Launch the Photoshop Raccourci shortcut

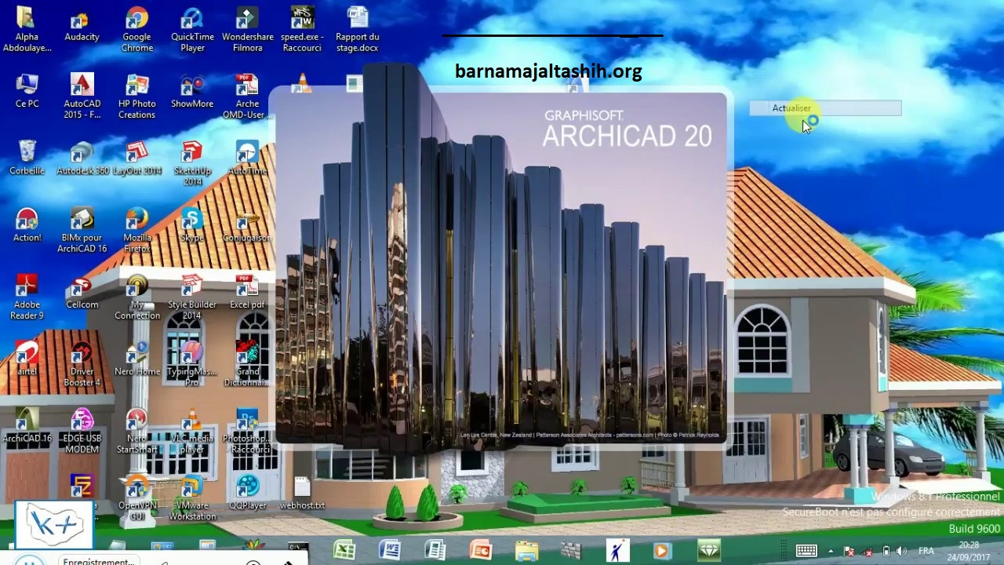(x=247, y=430)
